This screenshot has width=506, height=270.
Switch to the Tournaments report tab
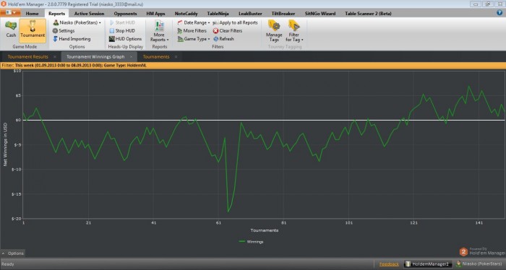click(x=156, y=57)
